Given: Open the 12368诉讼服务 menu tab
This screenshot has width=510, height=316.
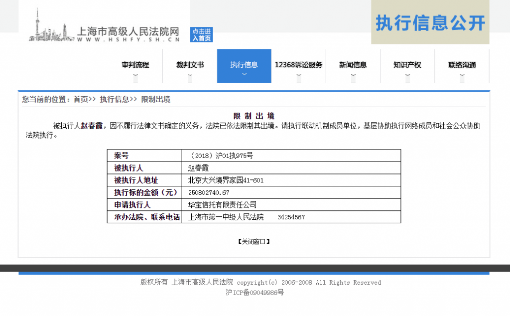Looking at the screenshot, I should [298, 65].
